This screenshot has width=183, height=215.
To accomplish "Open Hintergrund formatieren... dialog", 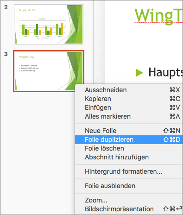I will click(x=129, y=171).
